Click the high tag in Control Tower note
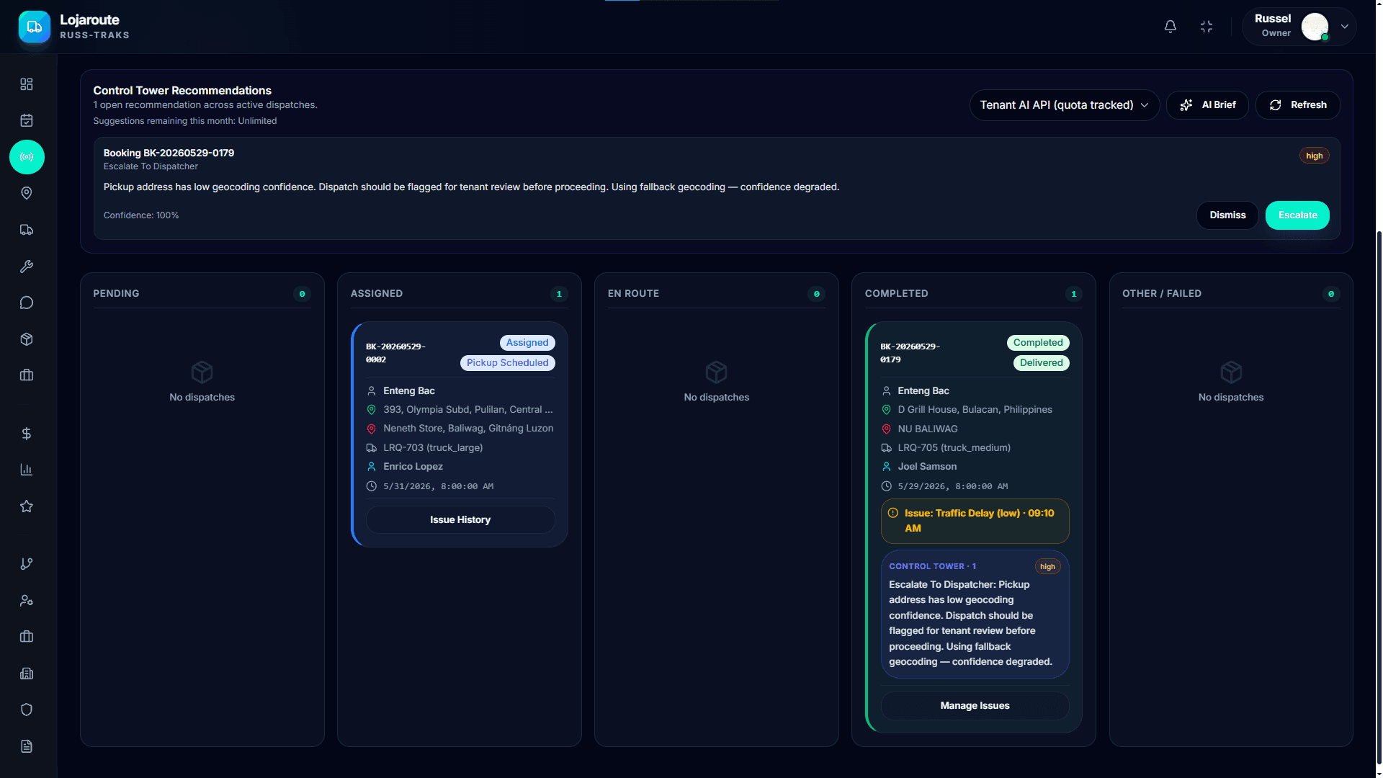This screenshot has width=1383, height=778. coord(1047,567)
